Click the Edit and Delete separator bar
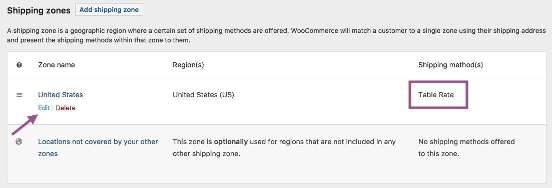Image resolution: width=552 pixels, height=188 pixels. (x=53, y=108)
